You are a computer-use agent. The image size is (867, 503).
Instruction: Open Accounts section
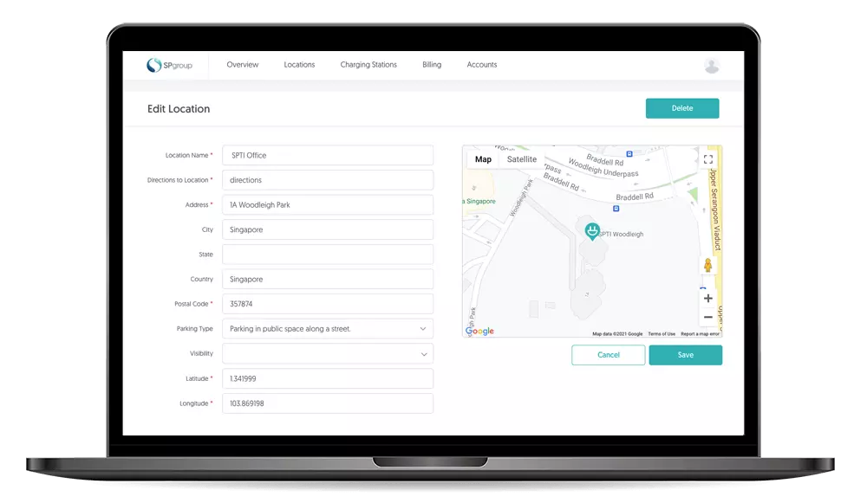click(481, 65)
